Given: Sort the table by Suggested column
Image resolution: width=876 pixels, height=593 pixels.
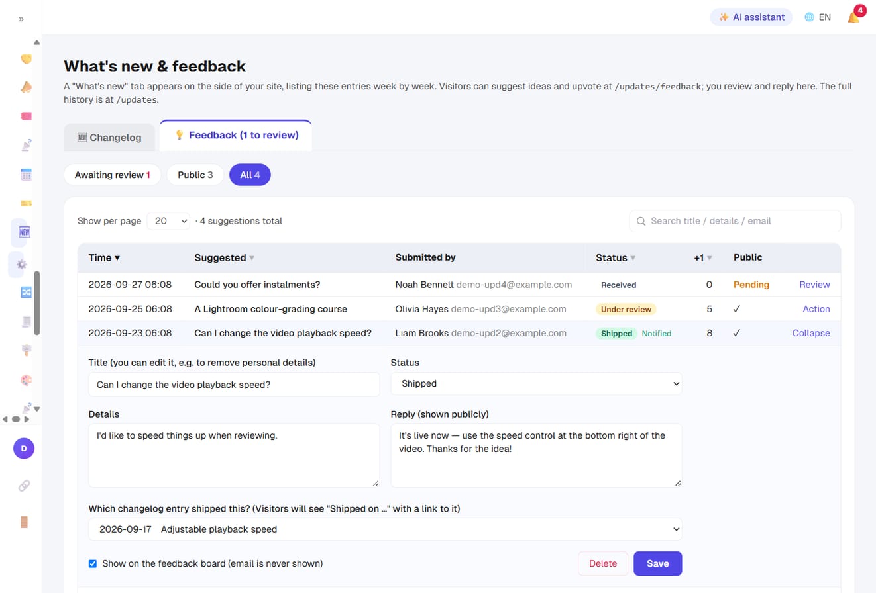Looking at the screenshot, I should [224, 257].
